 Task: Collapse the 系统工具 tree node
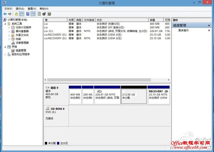5,24
